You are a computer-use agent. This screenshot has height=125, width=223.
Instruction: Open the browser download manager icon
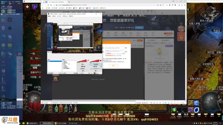click(x=179, y=5)
